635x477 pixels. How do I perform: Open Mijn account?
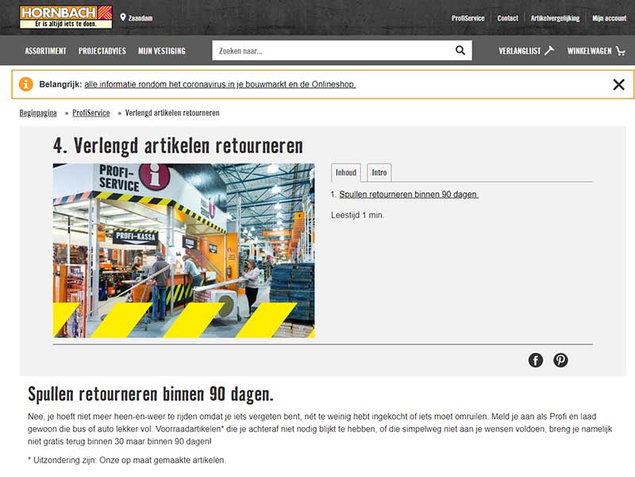(609, 17)
